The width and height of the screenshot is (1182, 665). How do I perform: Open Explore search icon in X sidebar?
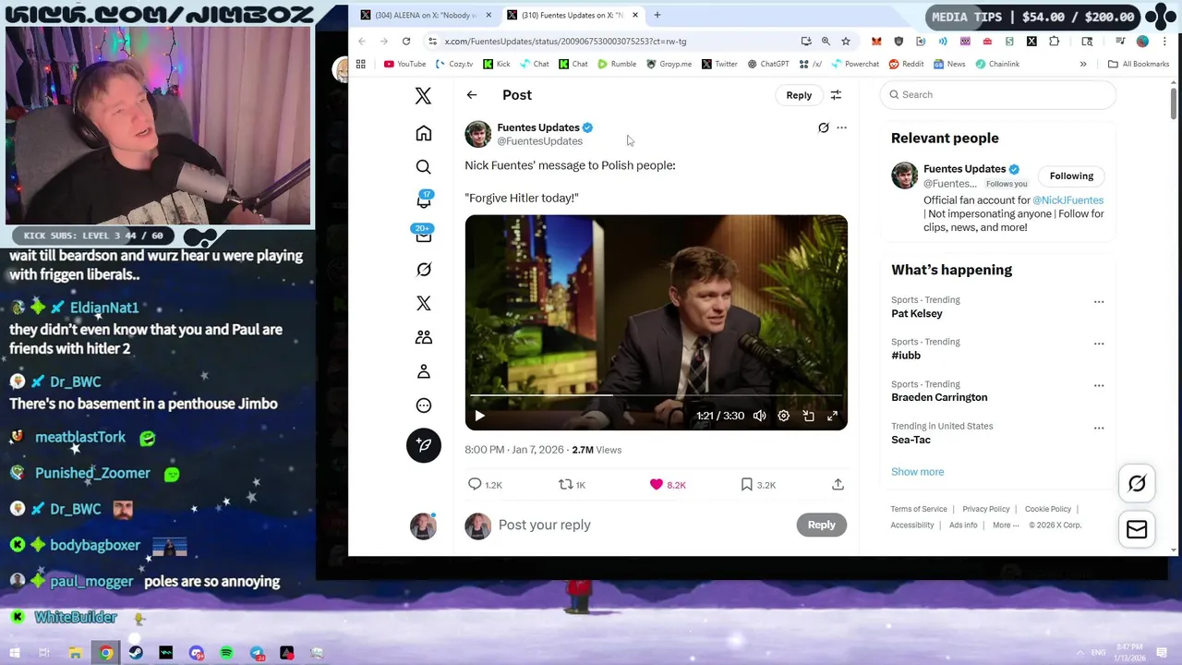[x=424, y=167]
